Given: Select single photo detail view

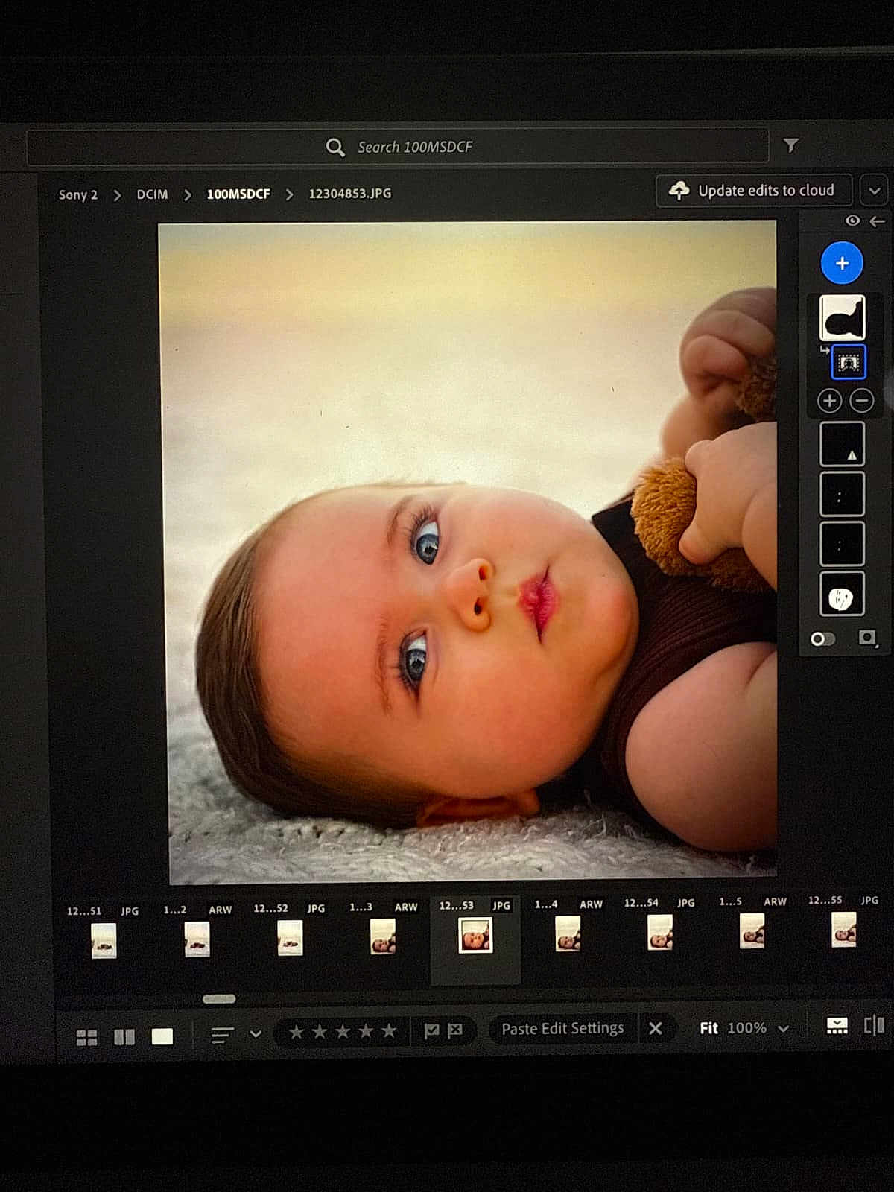Looking at the screenshot, I should click(x=162, y=1036).
